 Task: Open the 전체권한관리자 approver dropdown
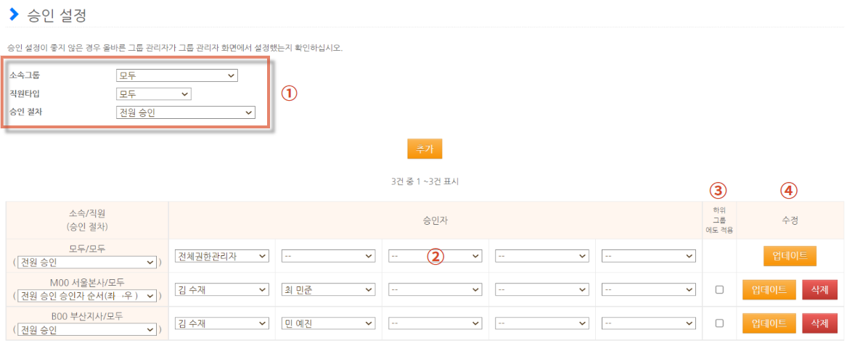[222, 256]
